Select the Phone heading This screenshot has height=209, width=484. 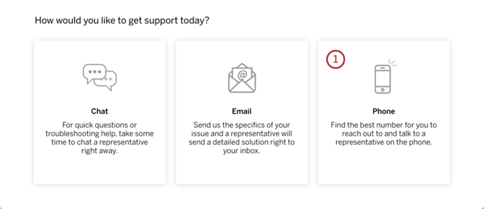pos(384,111)
